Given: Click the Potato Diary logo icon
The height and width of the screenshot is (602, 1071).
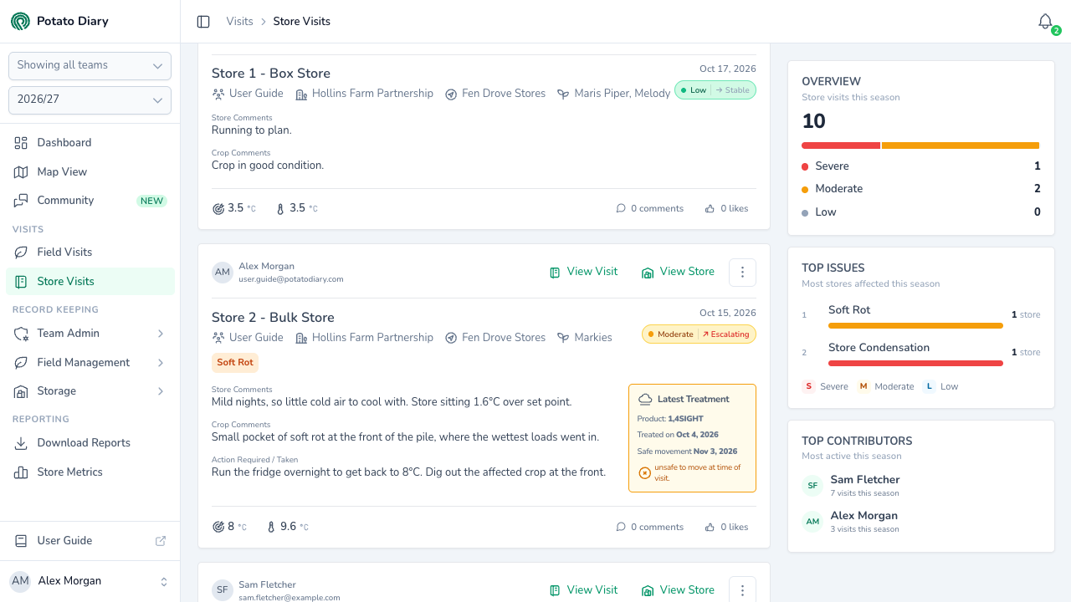Looking at the screenshot, I should (x=20, y=21).
